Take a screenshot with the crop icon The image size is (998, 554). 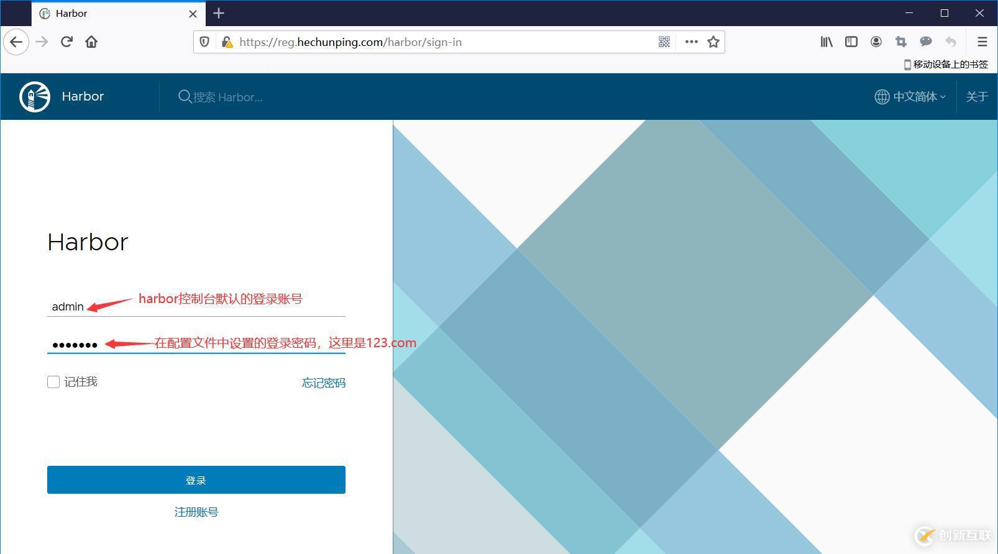pyautogui.click(x=901, y=42)
